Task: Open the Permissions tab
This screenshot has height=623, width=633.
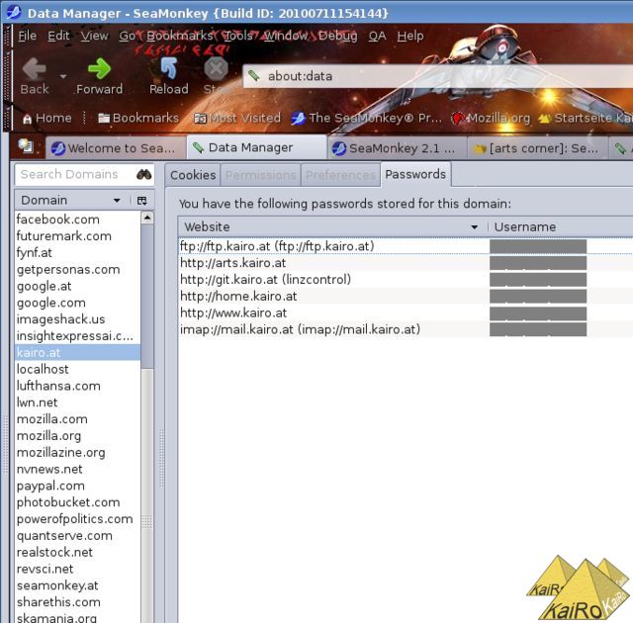Action: (261, 175)
